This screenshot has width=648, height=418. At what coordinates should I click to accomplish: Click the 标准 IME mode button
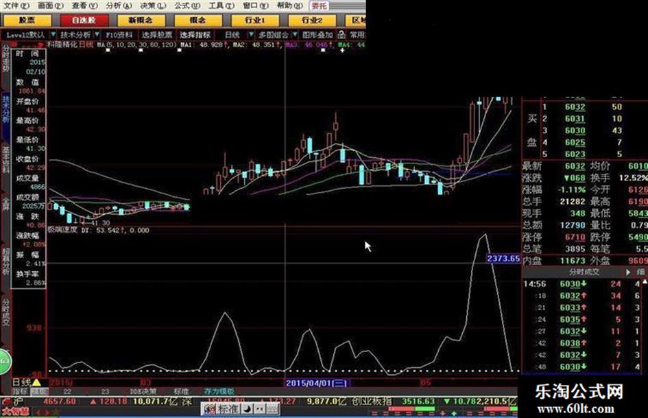tap(227, 409)
